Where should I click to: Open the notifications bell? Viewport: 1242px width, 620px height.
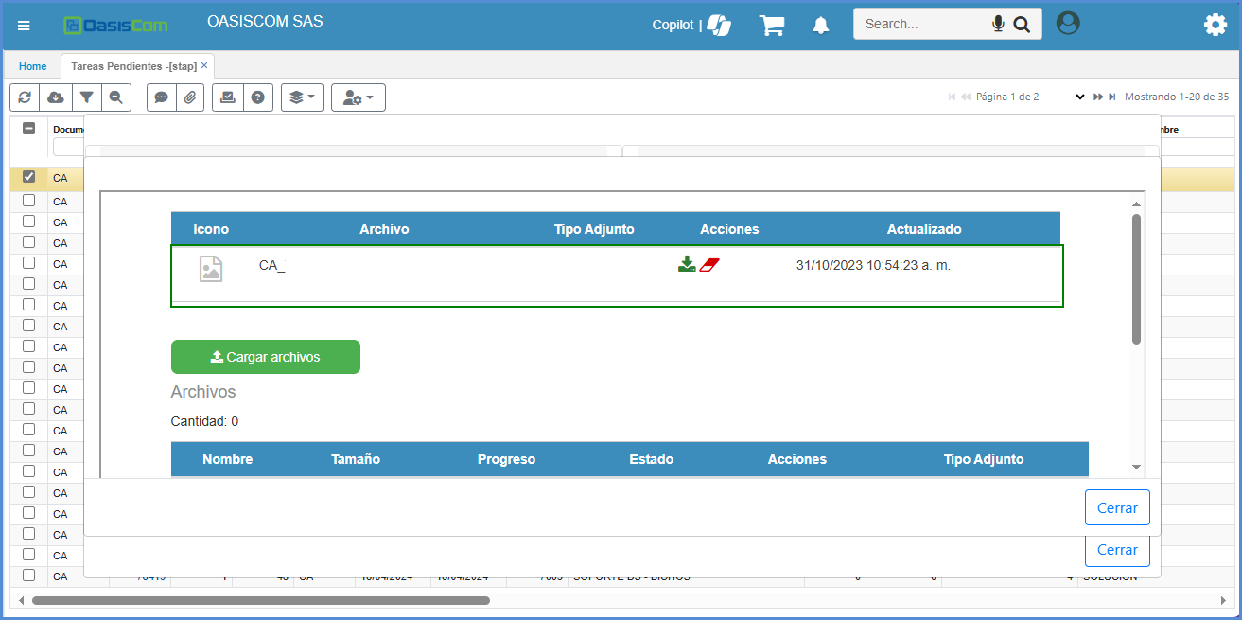point(821,26)
